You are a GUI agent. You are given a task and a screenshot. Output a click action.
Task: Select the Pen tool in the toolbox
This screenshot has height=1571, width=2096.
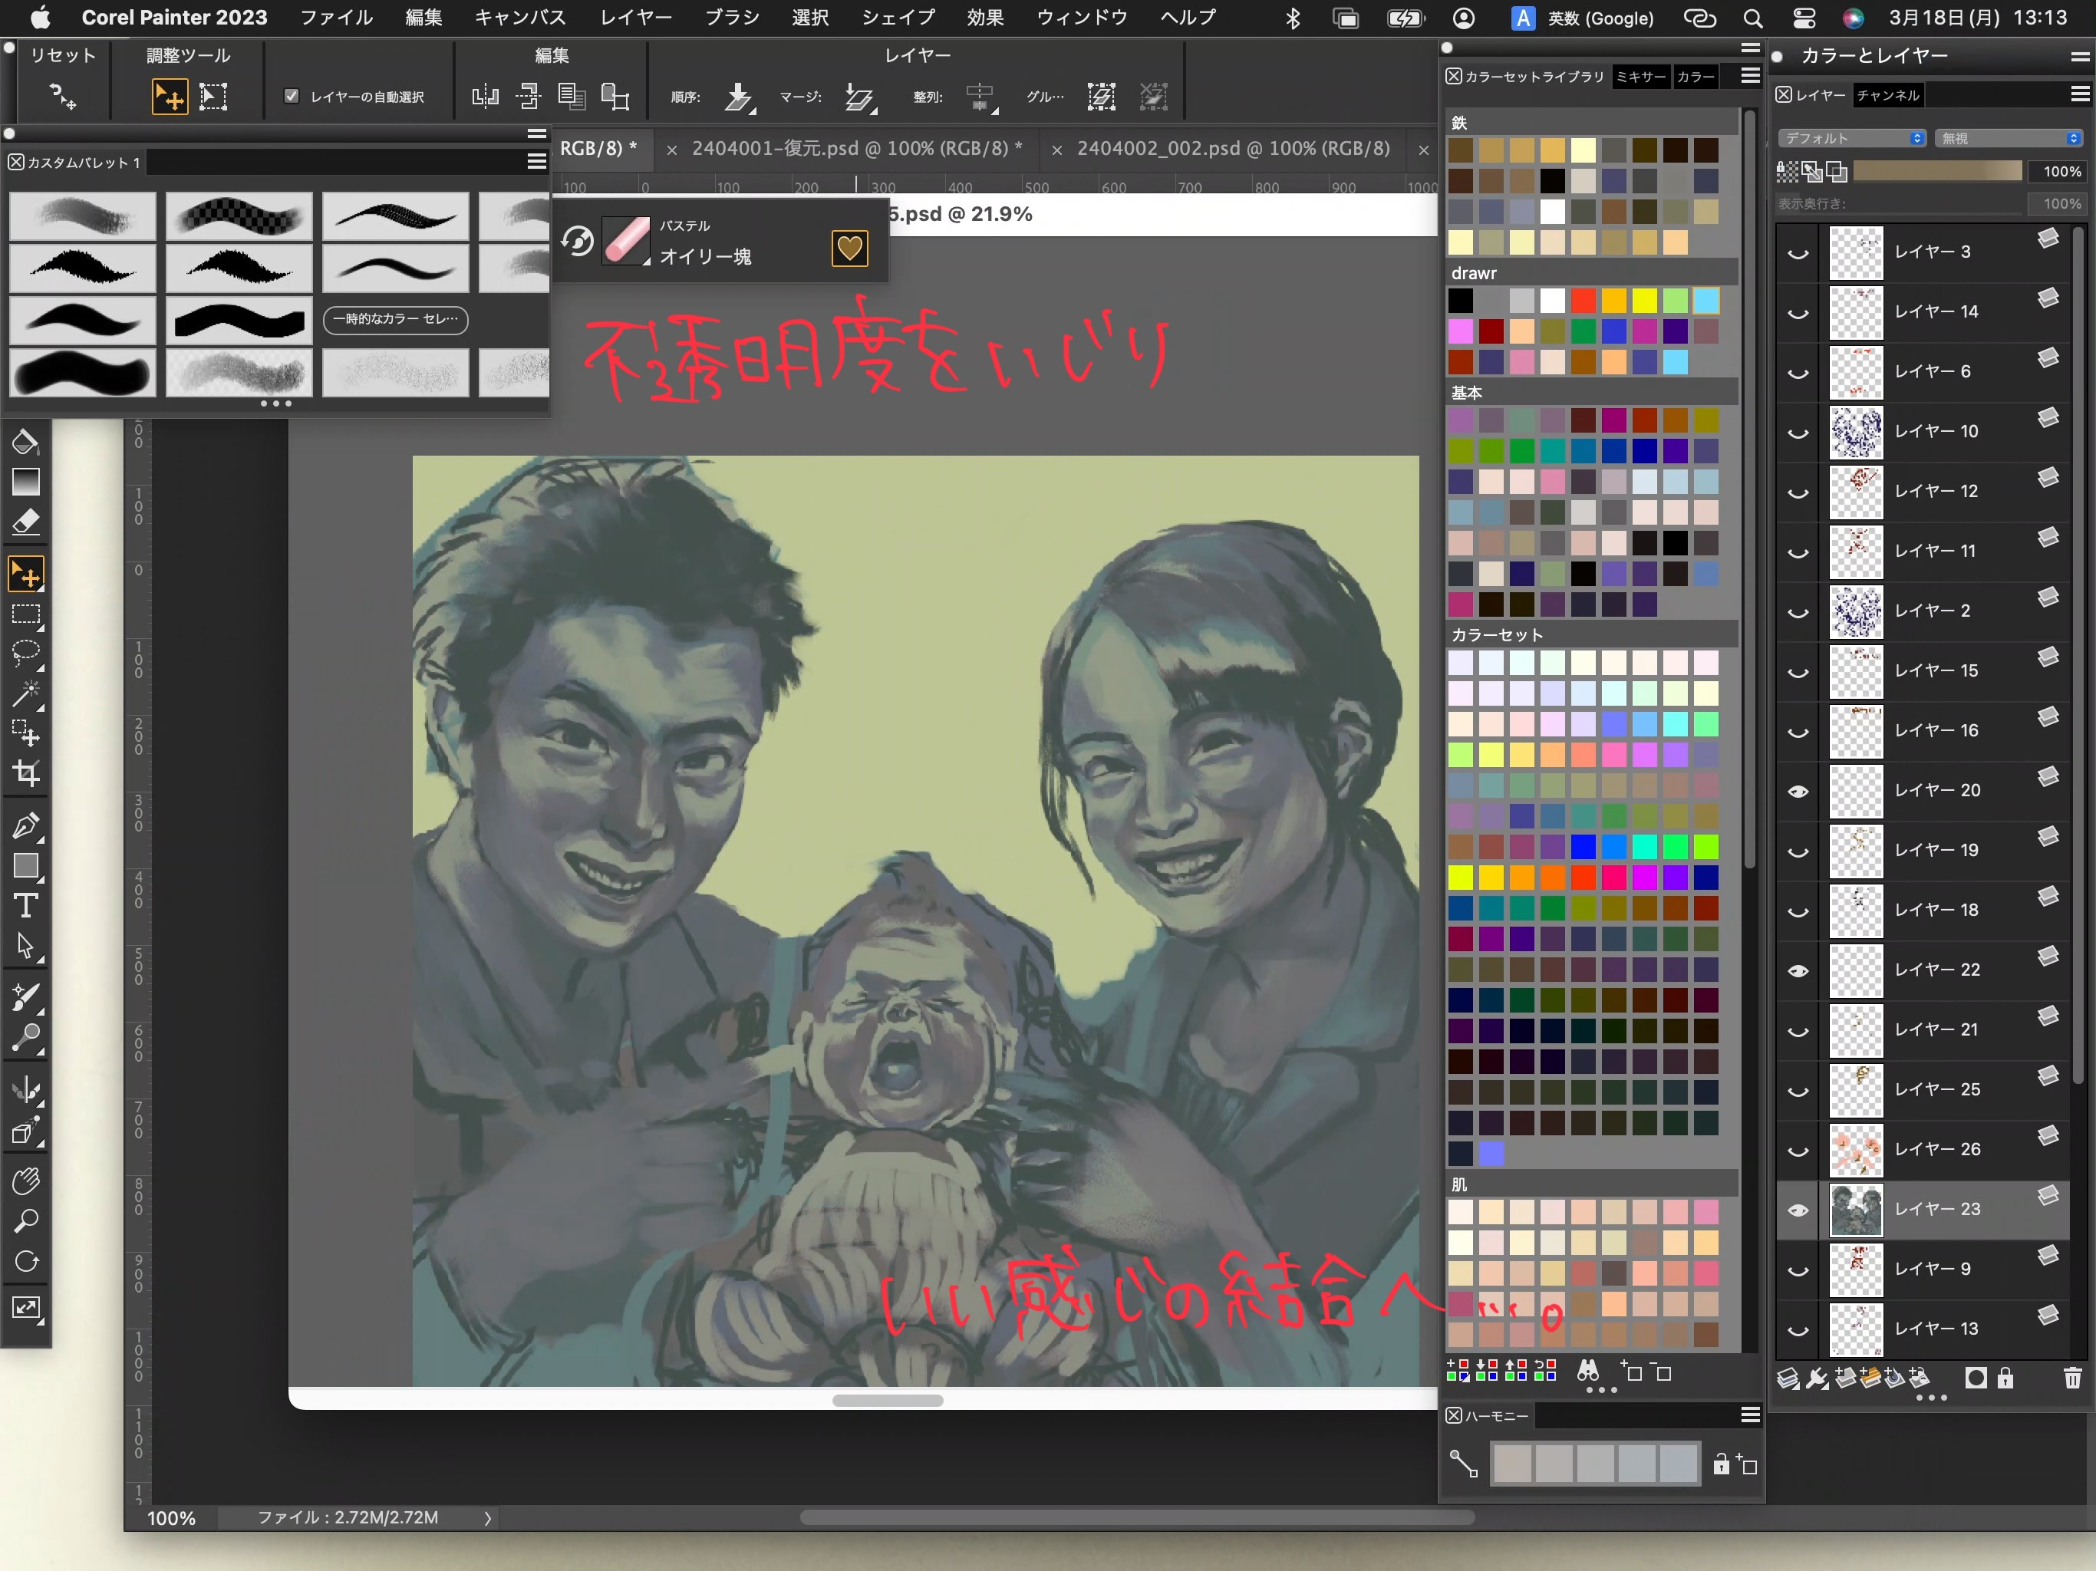pyautogui.click(x=25, y=826)
